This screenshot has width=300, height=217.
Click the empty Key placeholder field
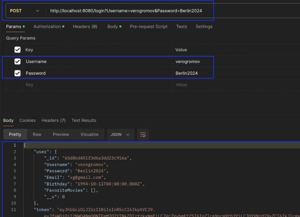(97, 85)
